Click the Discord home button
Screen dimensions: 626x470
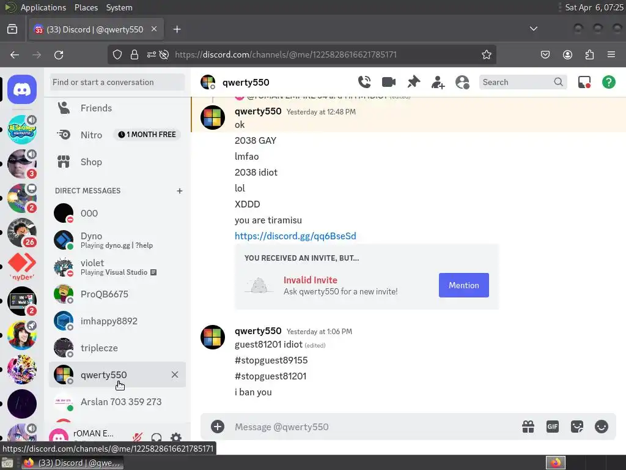coord(22,89)
